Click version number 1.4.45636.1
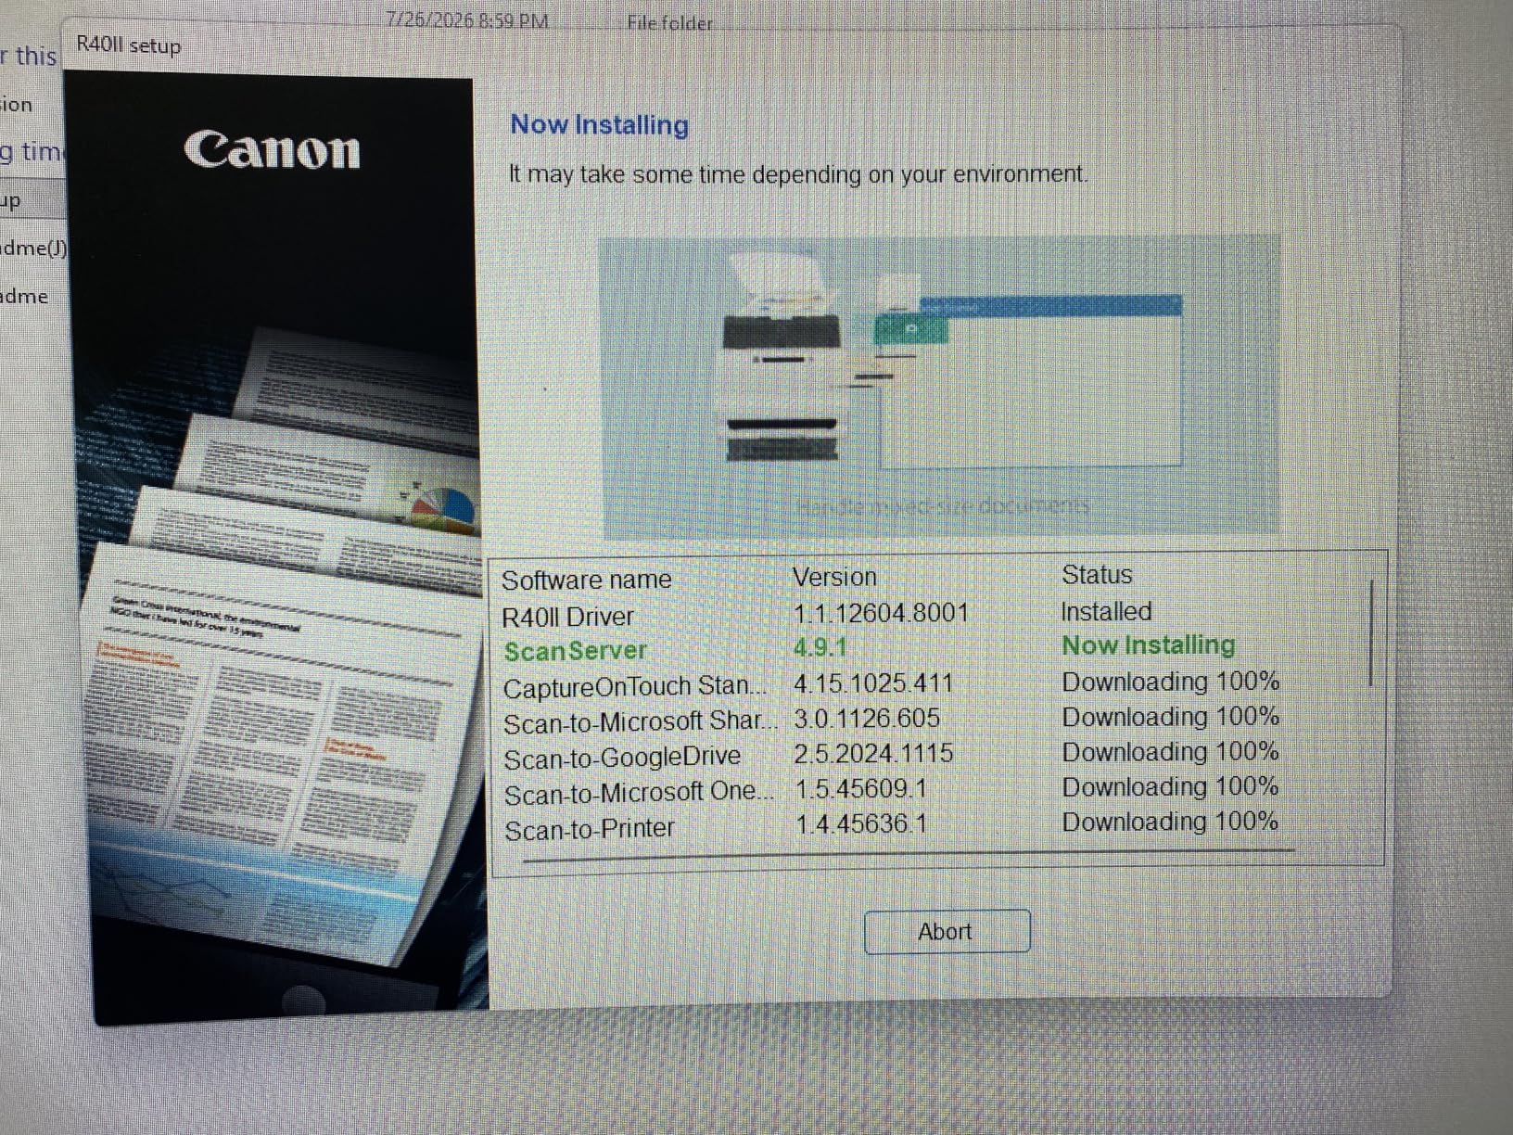 (861, 823)
